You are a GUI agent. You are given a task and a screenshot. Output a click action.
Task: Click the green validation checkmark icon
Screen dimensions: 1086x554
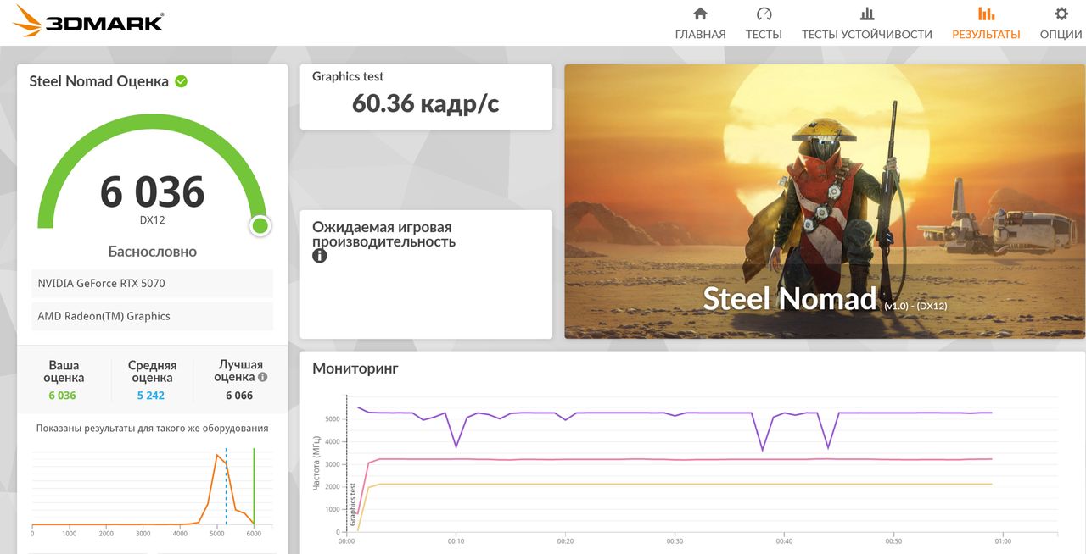point(182,81)
